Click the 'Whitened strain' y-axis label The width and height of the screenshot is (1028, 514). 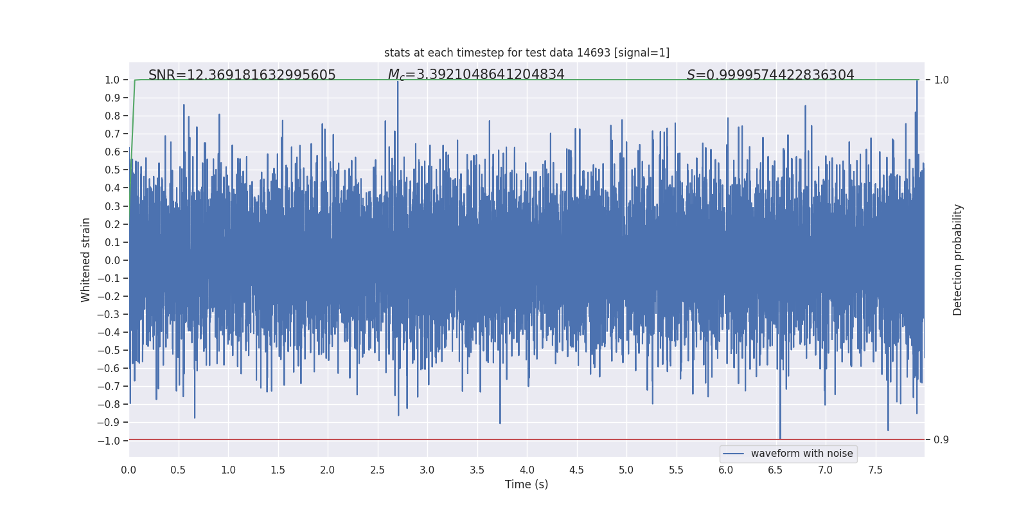click(x=86, y=260)
